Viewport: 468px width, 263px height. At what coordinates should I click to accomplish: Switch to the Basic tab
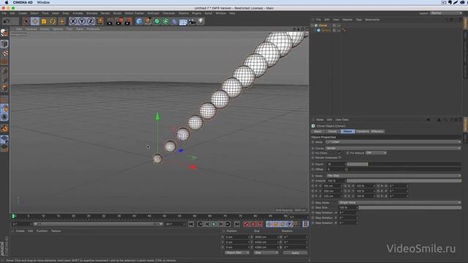(318, 131)
